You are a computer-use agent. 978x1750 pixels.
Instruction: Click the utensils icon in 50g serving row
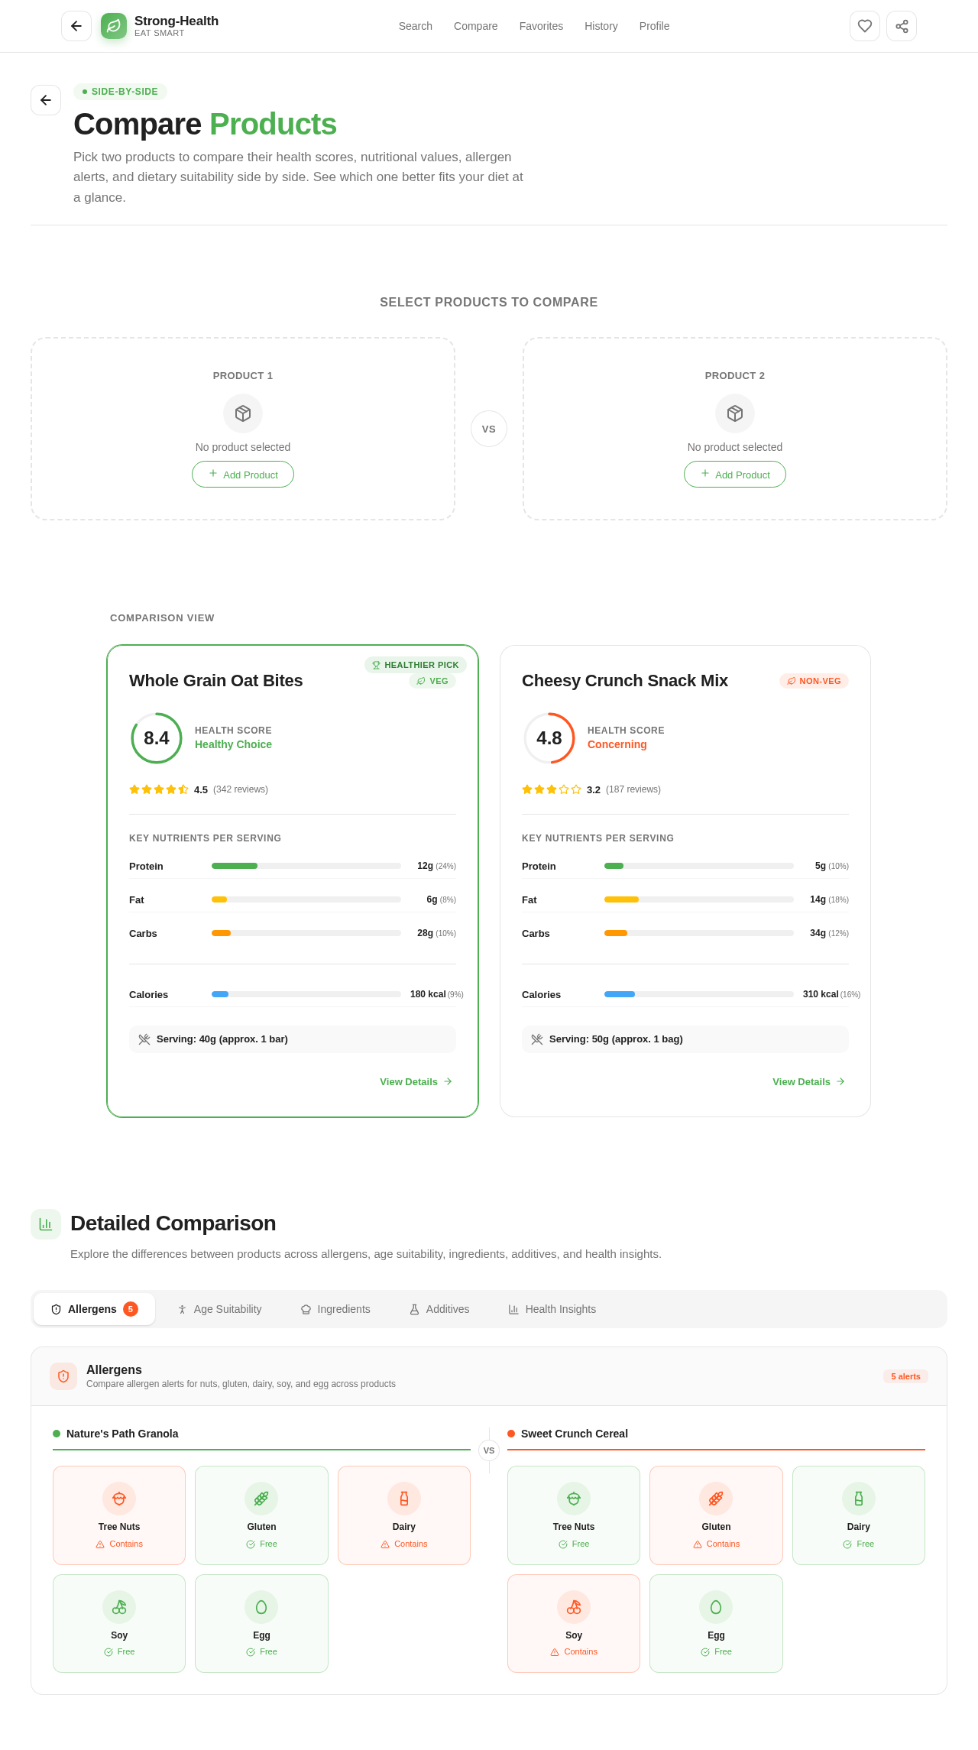(537, 1039)
